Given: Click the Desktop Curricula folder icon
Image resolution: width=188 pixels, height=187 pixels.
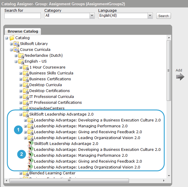Looking at the screenshot, I should pos(26,85).
